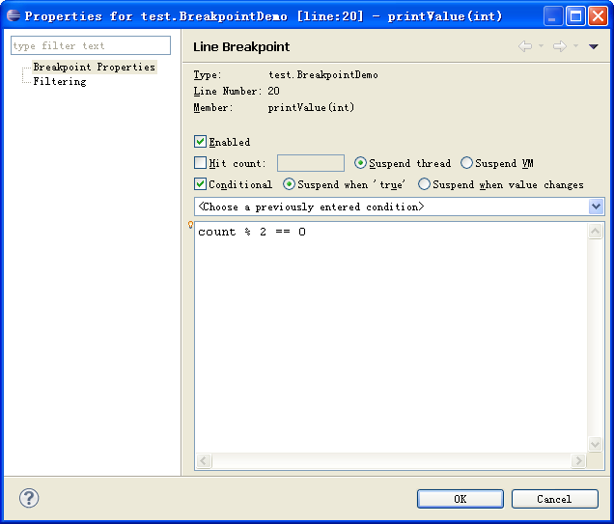Click the Eclipse icon in title bar

click(13, 15)
